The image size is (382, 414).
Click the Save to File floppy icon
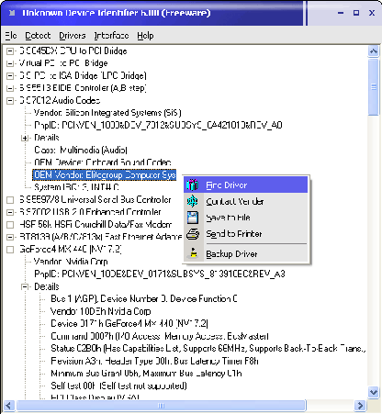[x=193, y=218]
